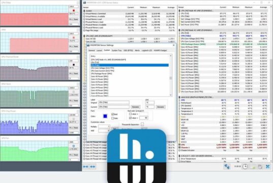Switch to the Alerts tab

click(x=137, y=50)
